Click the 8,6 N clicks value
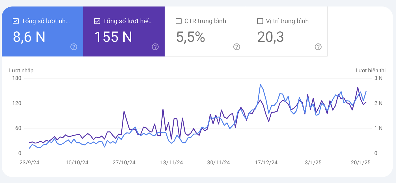Screen dimensions: 396x183 click(29, 37)
